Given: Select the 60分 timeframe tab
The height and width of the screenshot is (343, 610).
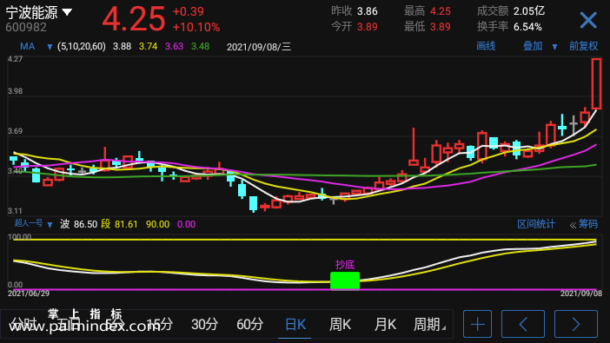Looking at the screenshot, I should click(x=249, y=324).
